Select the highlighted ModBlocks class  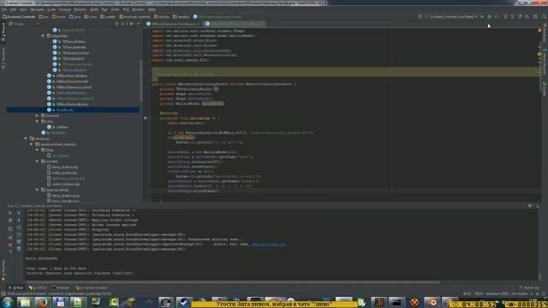73,110
